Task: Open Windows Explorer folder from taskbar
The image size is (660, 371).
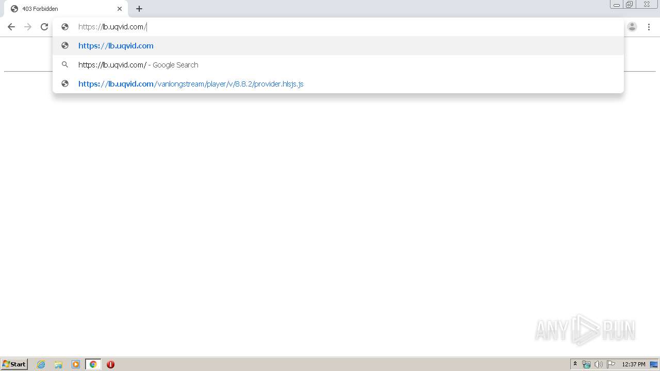Action: pos(58,364)
